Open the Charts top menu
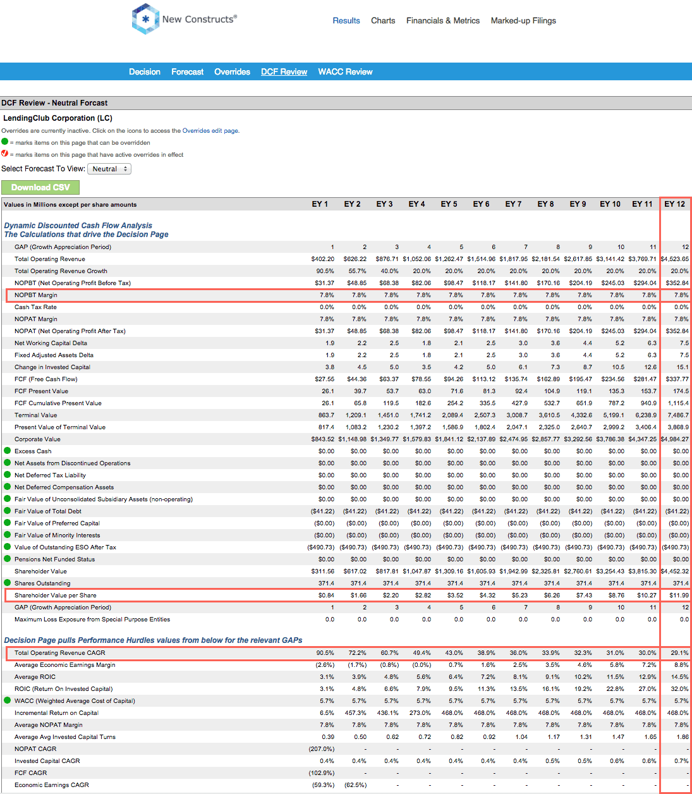Screen dimensions: 692x794 383,21
